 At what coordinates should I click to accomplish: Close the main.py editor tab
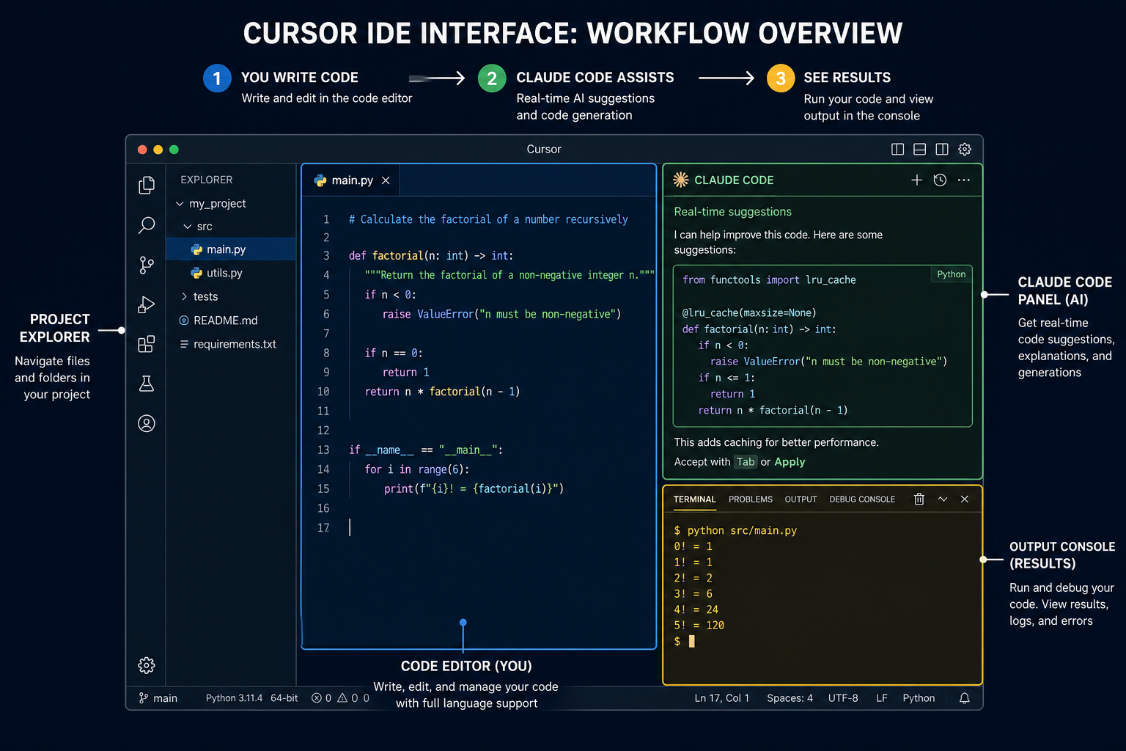(x=386, y=180)
